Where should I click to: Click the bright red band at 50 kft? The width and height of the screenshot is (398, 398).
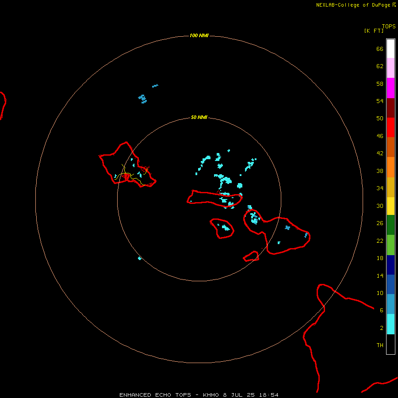(x=390, y=127)
